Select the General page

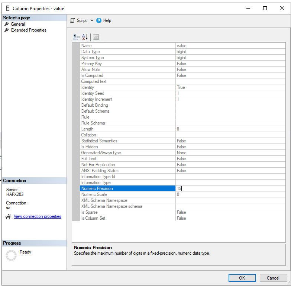[x=17, y=24]
